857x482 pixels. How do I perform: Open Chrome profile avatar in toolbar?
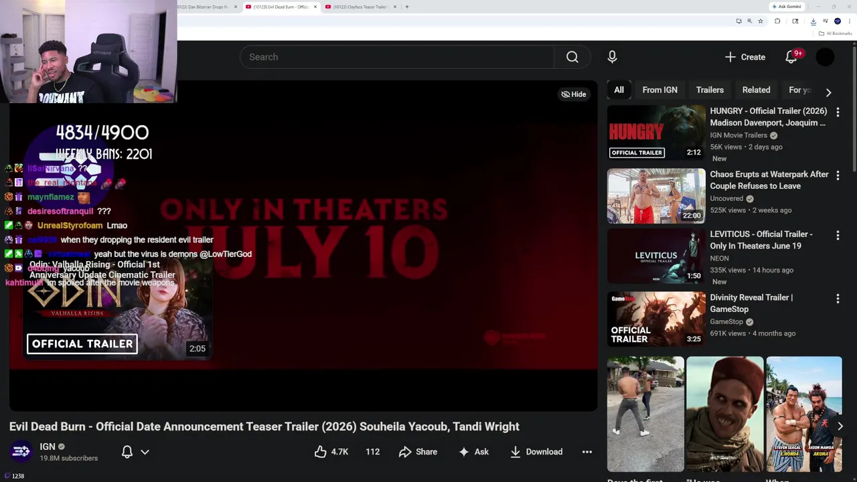[838, 21]
